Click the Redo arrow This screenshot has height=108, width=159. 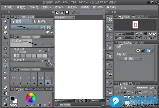(x=79, y=13)
